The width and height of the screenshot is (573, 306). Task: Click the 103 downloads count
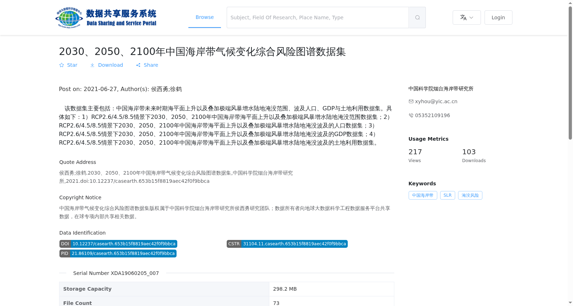tap(469, 152)
